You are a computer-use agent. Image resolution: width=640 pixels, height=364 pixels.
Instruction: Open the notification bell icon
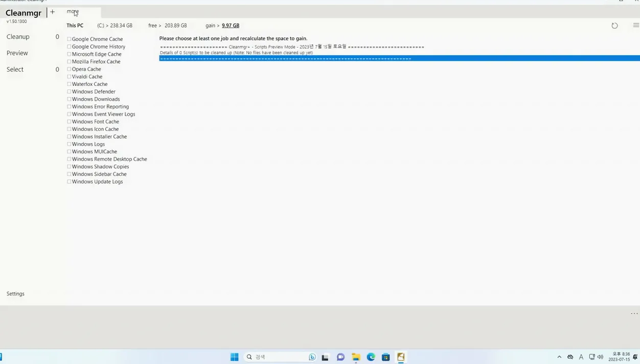635,357
